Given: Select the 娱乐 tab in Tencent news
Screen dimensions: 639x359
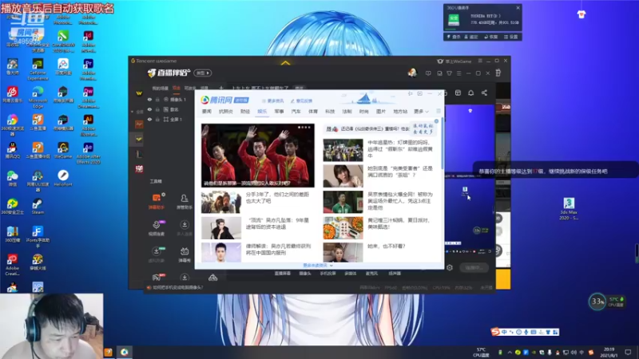Looking at the screenshot, I should coord(262,111).
